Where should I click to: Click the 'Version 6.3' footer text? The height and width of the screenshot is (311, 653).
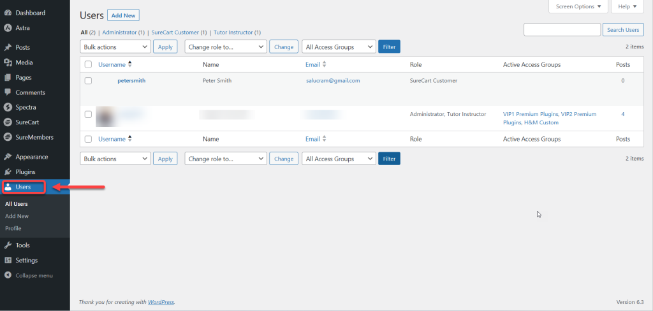coord(630,302)
